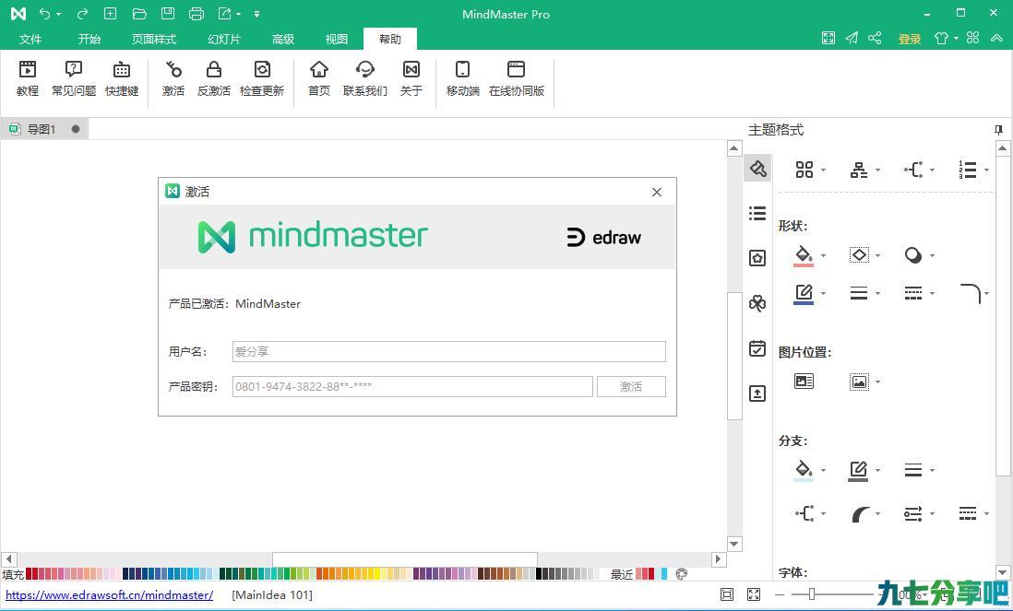Screen dimensions: 1013x611
Task: Click the insert picture position icon
Action: tap(804, 382)
